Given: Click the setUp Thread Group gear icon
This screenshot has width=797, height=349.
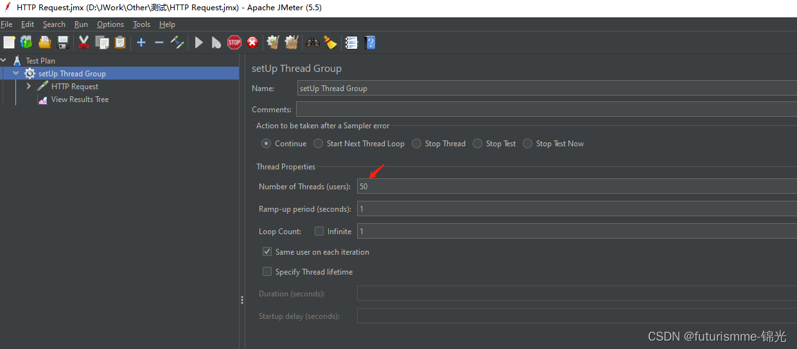Looking at the screenshot, I should coord(30,74).
